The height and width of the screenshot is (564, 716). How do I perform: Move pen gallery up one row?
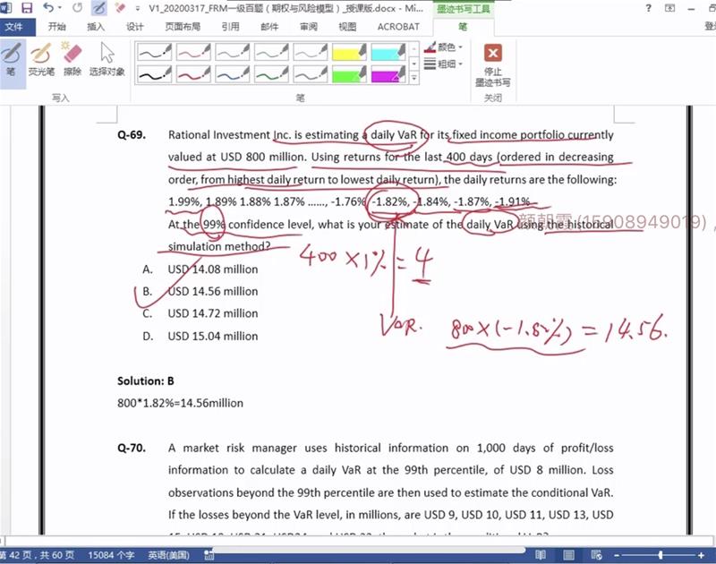(413, 48)
